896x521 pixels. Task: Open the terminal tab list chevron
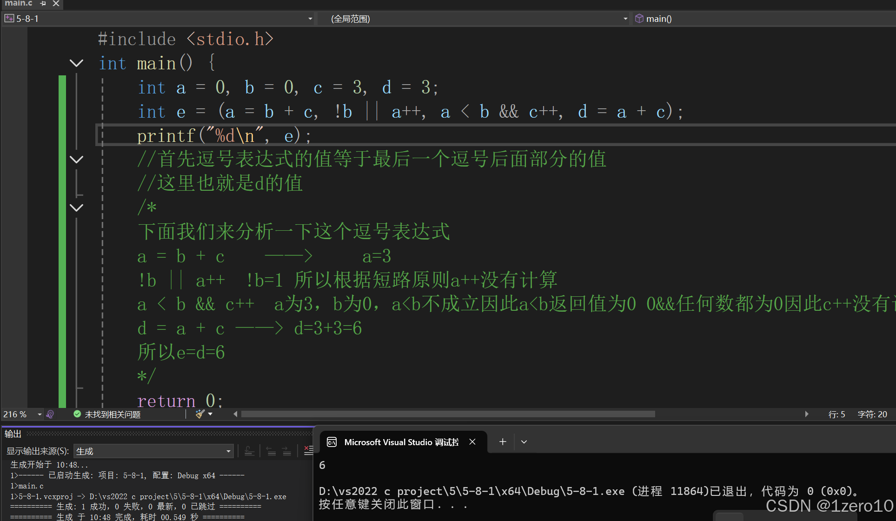[x=524, y=441]
